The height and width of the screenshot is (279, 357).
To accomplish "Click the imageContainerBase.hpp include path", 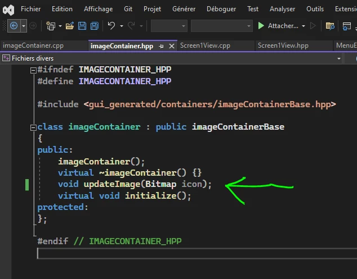I will point(209,104).
